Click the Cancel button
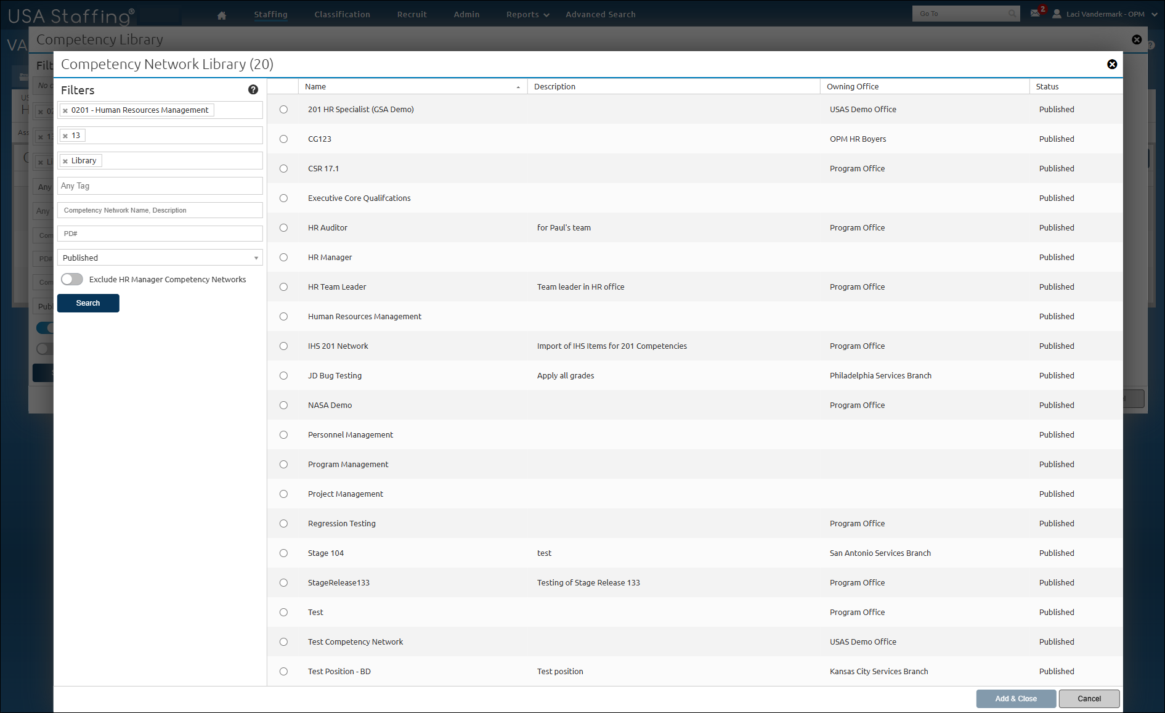The height and width of the screenshot is (713, 1165). coord(1089,699)
